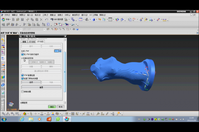Click the color wheel icon in bottom toolbar
Image resolution: width=199 pixels, height=132 pixels.
point(25,114)
